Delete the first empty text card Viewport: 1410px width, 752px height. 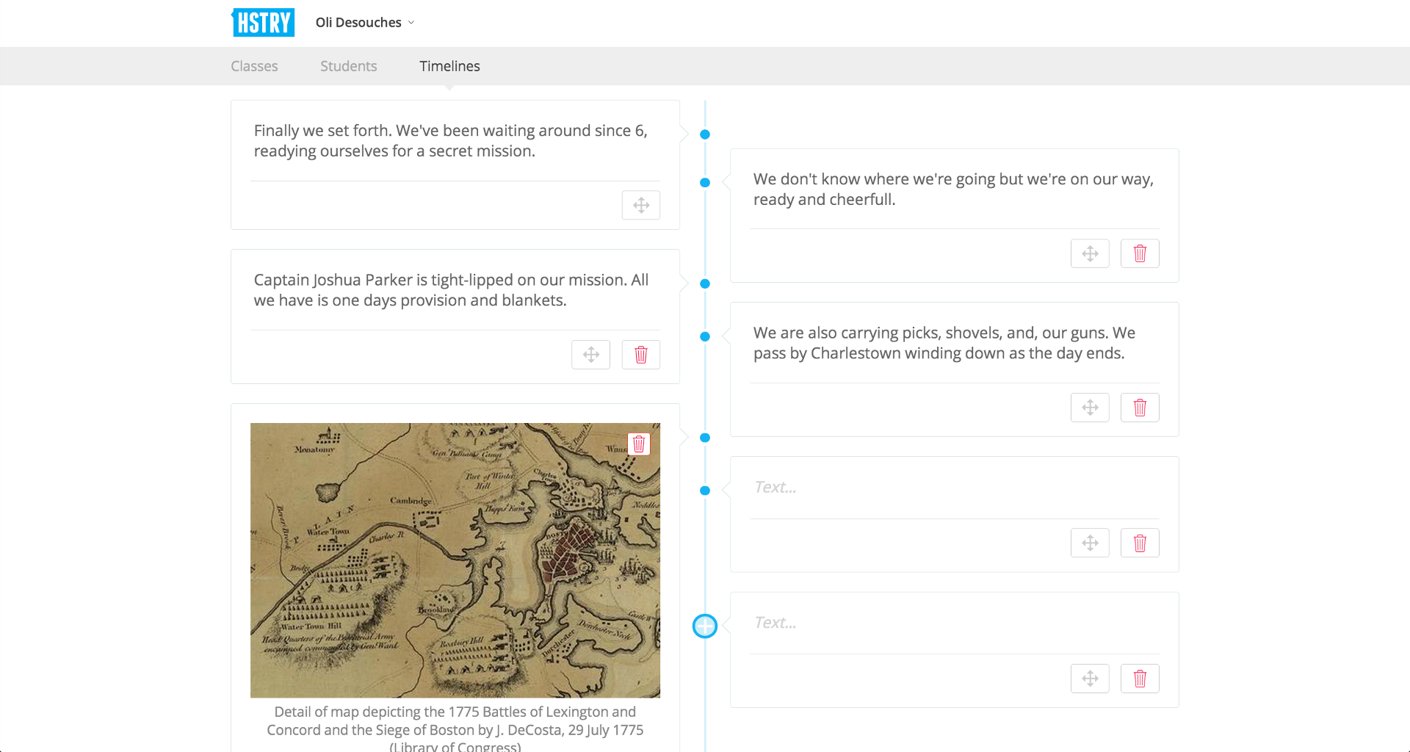coord(1140,543)
